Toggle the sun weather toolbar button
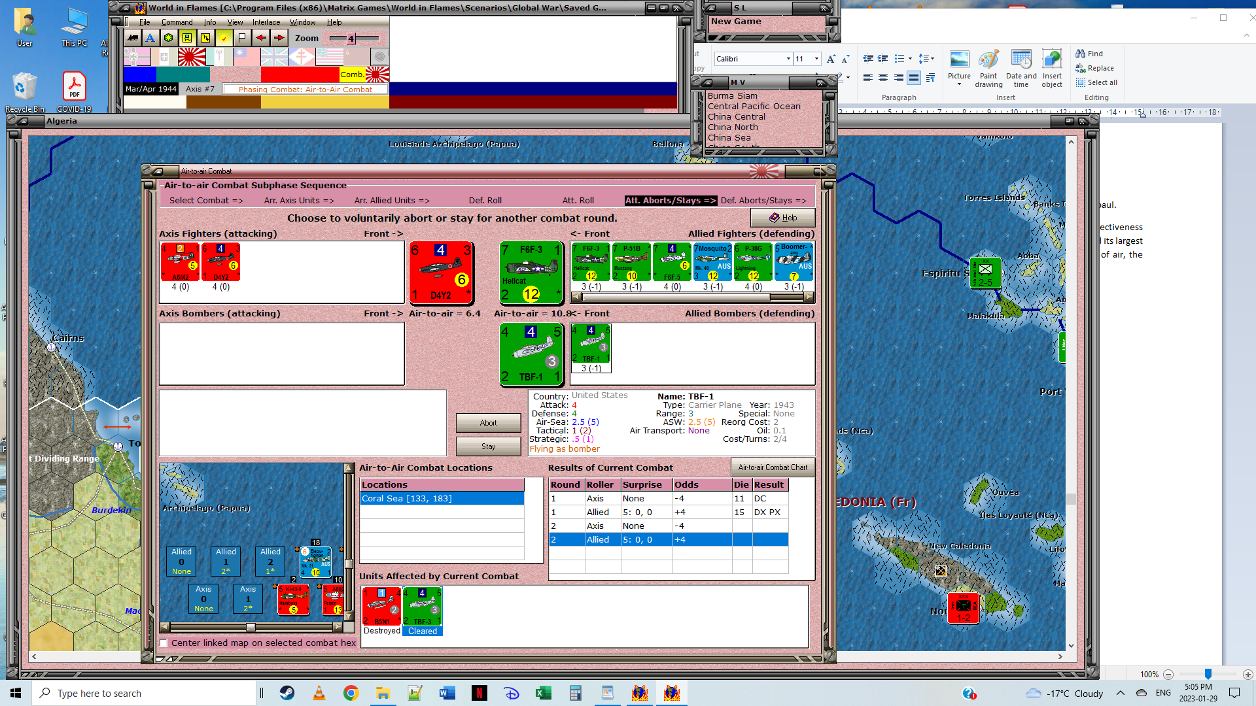 pyautogui.click(x=224, y=38)
